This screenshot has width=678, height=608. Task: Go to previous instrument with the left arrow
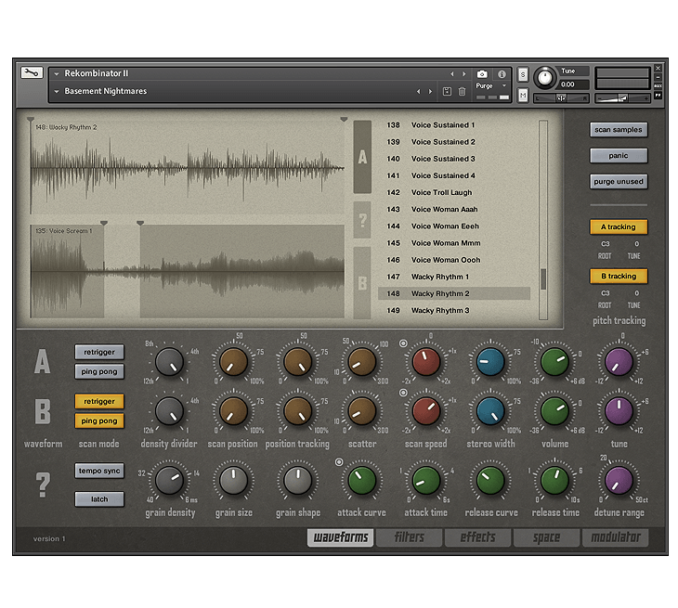click(x=452, y=74)
